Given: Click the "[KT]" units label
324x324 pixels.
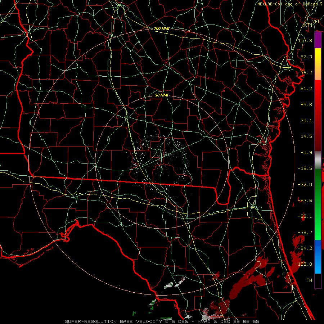Looking at the screenshot, I should click(307, 25).
